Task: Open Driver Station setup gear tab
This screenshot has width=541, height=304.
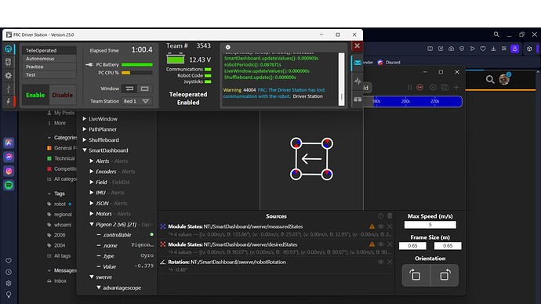Action: click(x=9, y=75)
